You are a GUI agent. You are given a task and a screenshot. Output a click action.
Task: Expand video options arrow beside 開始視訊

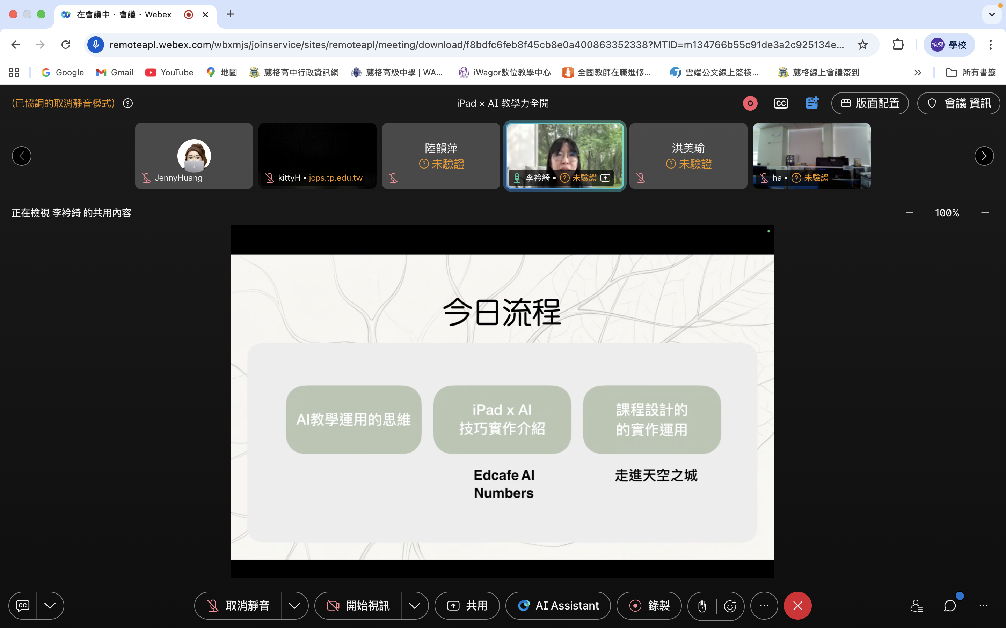[415, 606]
